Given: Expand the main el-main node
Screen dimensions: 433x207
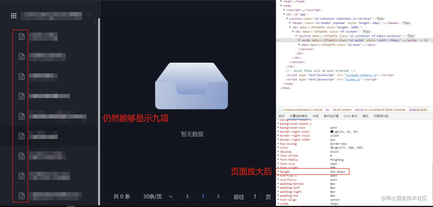Looking at the screenshot, I should click(x=299, y=45).
